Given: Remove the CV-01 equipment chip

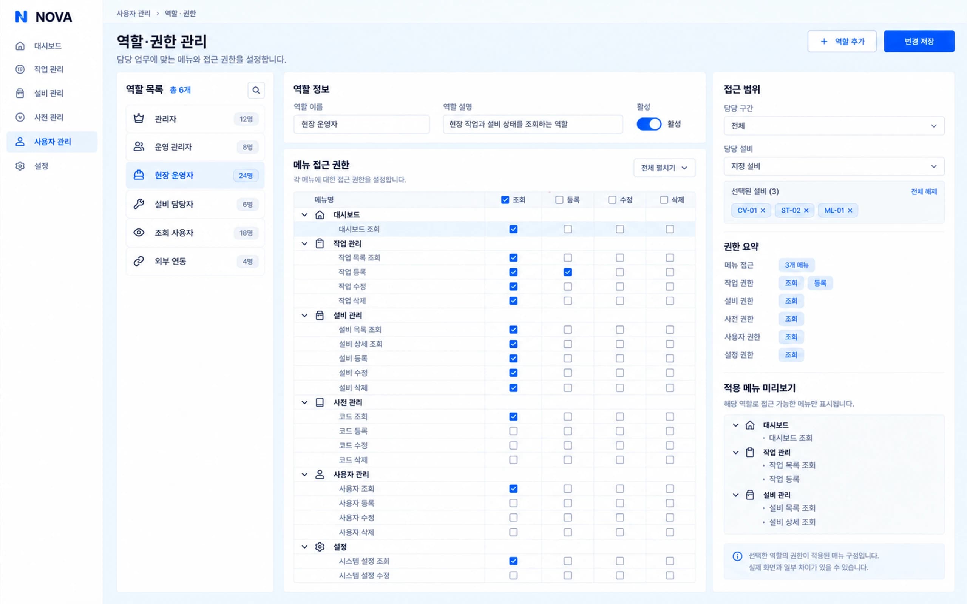Looking at the screenshot, I should pyautogui.click(x=763, y=211).
